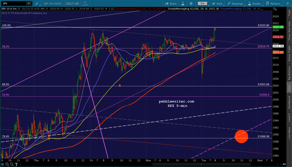Click the horizontal expand arrows icon bottom right
The image size is (292, 167).
pos(284,164)
